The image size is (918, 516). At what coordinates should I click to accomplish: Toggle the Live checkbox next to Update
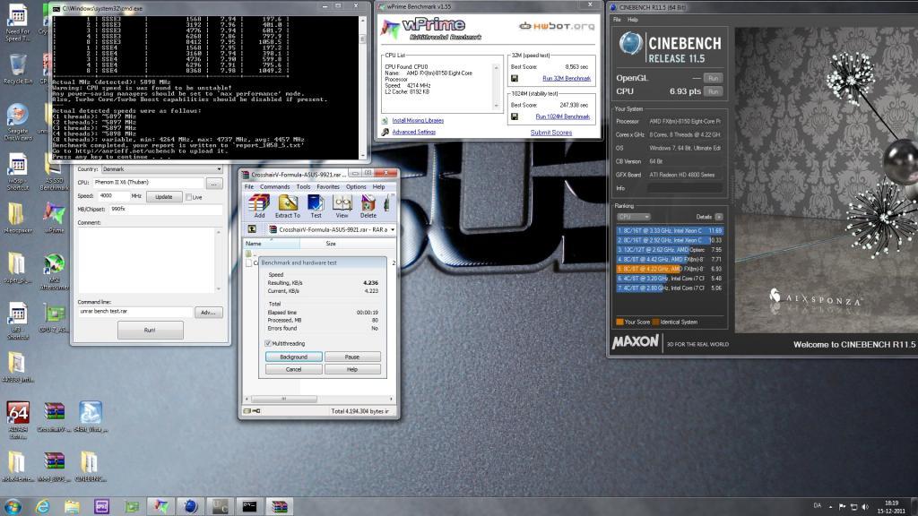188,197
